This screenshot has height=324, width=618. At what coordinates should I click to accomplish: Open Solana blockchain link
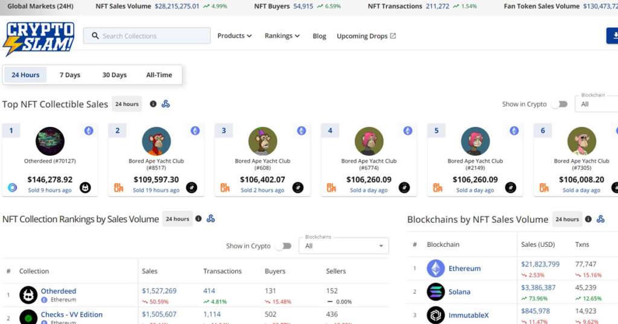[459, 291]
